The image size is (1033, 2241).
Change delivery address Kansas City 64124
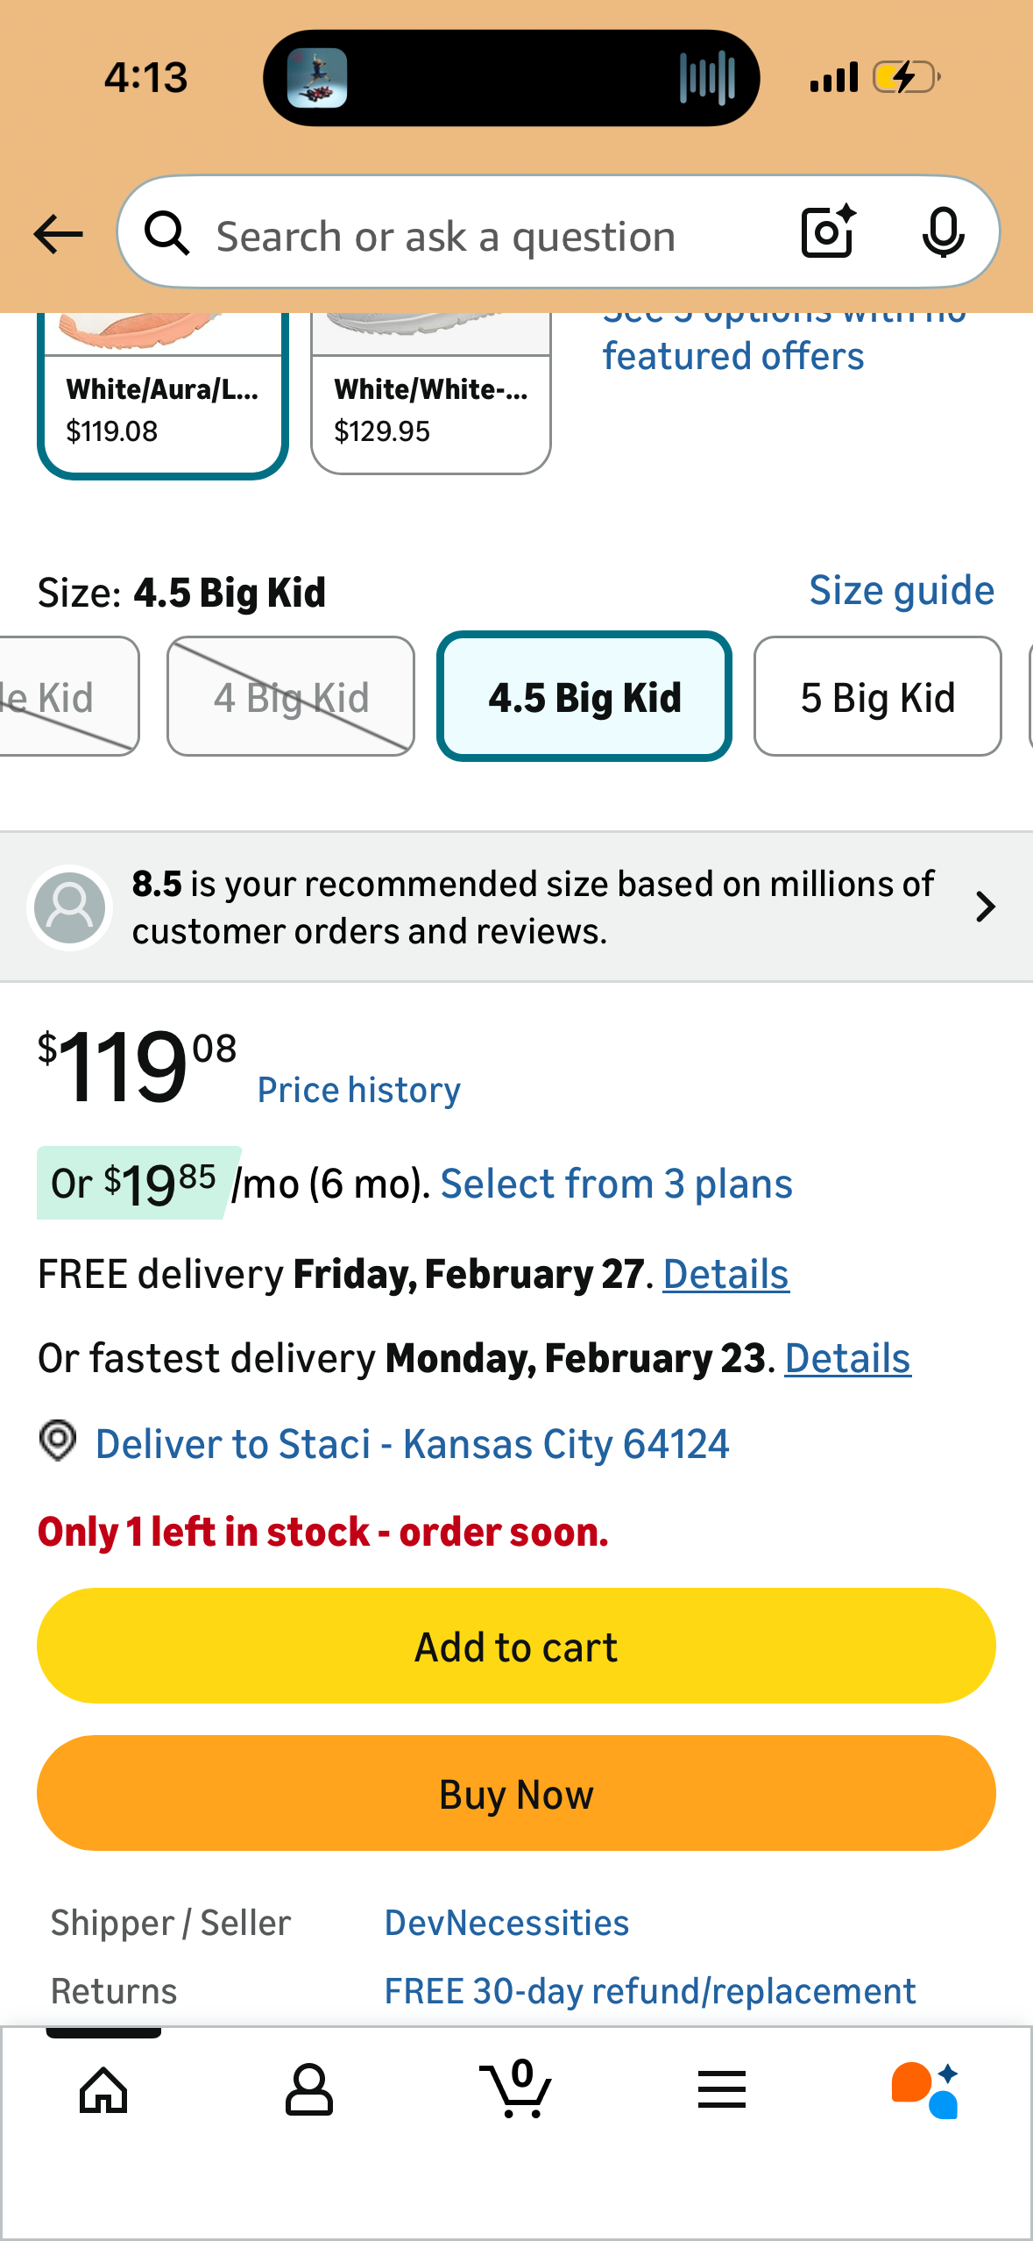point(412,1444)
